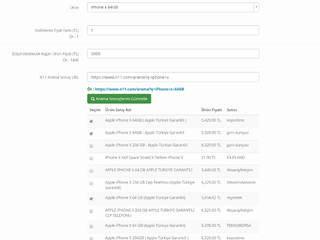Check the Aksarayİletişim 256 GB 6,525.00 row
Screen dimensions: 320x240
point(91,211)
